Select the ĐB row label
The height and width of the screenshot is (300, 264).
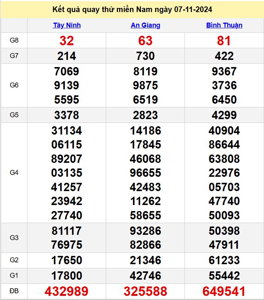click(x=14, y=291)
